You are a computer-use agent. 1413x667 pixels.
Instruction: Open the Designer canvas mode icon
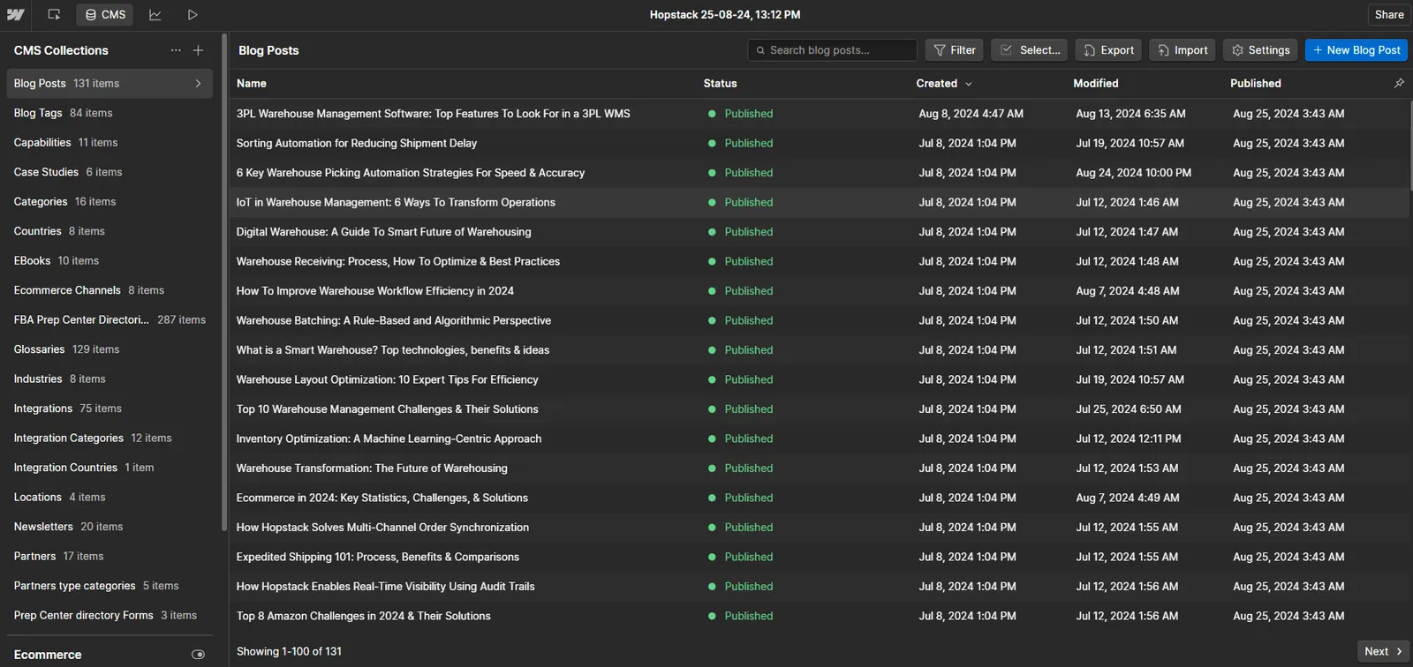coord(54,15)
